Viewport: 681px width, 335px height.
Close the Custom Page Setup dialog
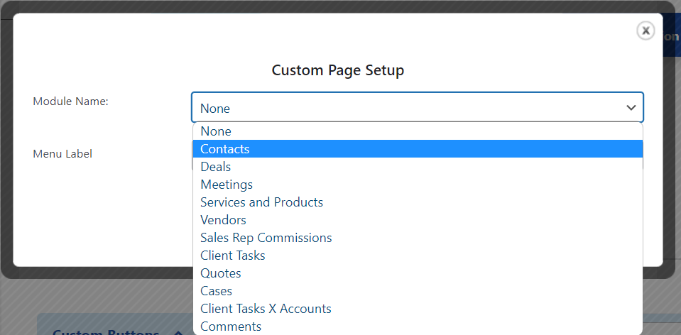pos(645,31)
